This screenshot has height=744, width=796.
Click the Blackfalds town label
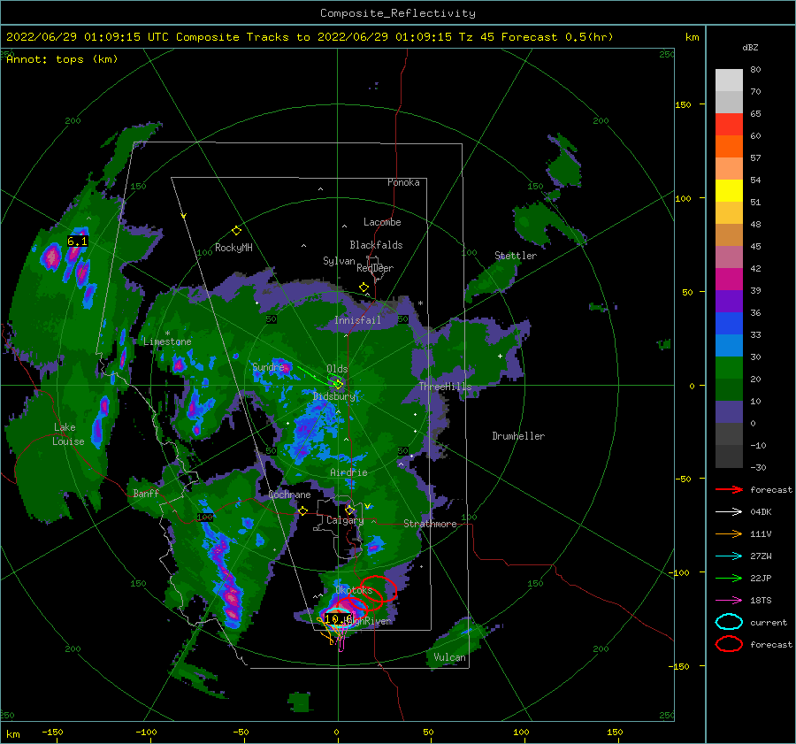tap(376, 245)
